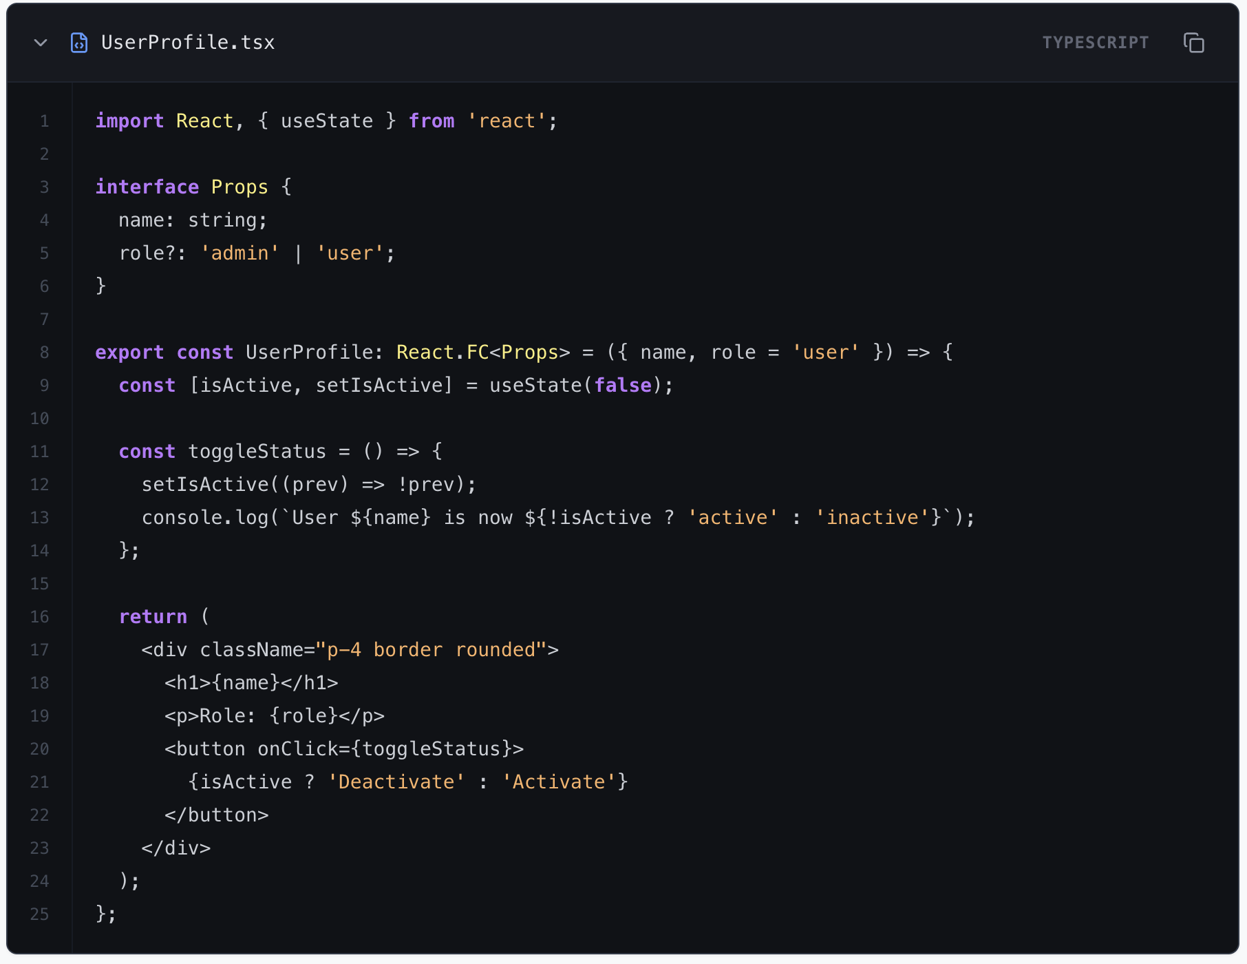Copy code using the copy icon
Image resolution: width=1247 pixels, height=964 pixels.
[1193, 43]
